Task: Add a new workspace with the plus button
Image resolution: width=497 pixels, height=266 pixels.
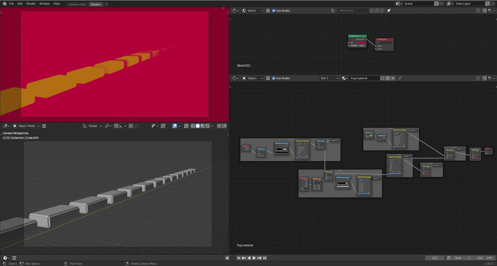Action: [x=106, y=4]
